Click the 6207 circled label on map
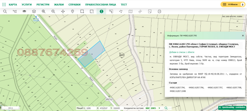The image size is (247, 111). click(122, 55)
